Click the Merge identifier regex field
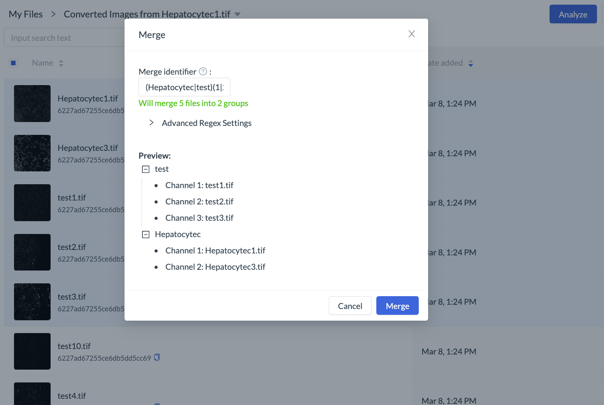Viewport: 604px width, 405px height. [184, 87]
